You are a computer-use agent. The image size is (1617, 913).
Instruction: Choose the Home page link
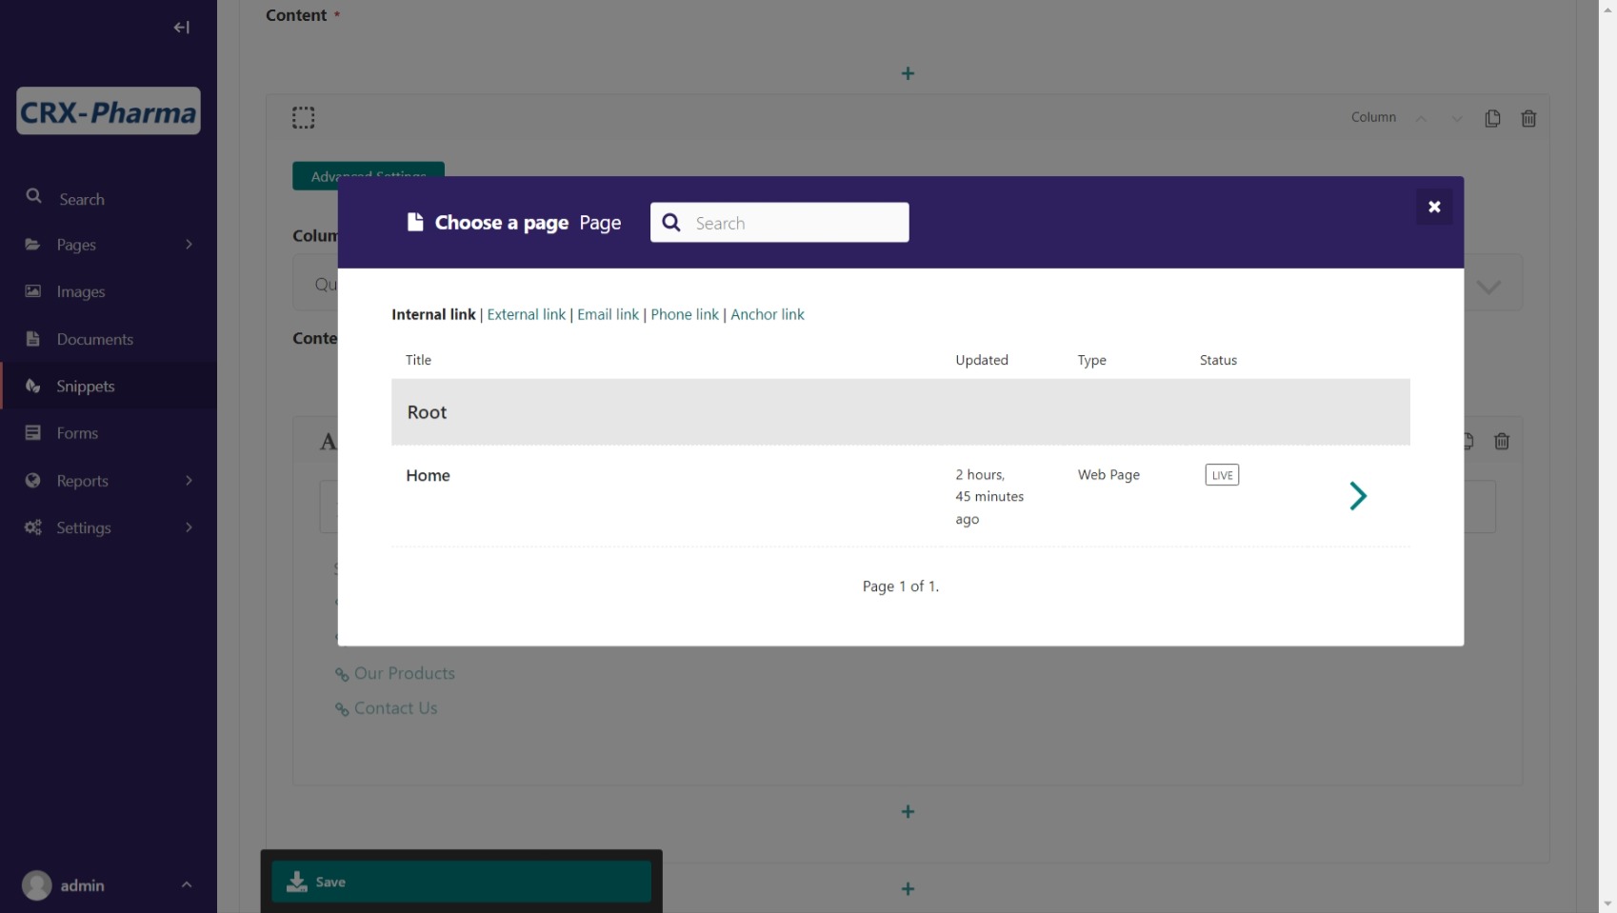(x=428, y=475)
